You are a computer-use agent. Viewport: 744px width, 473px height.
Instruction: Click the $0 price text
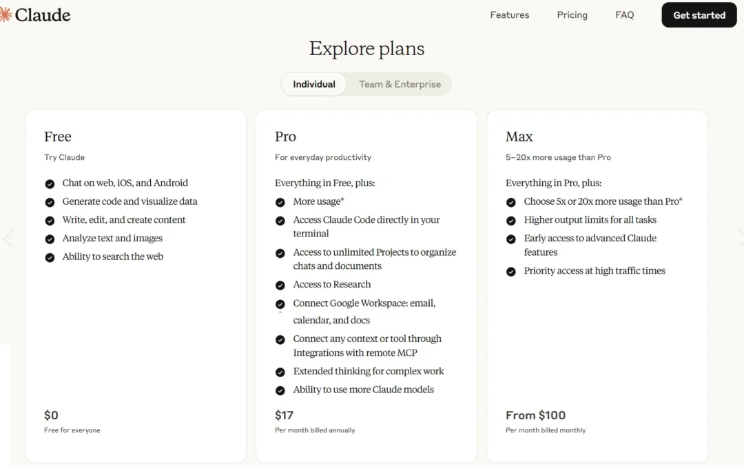(51, 415)
